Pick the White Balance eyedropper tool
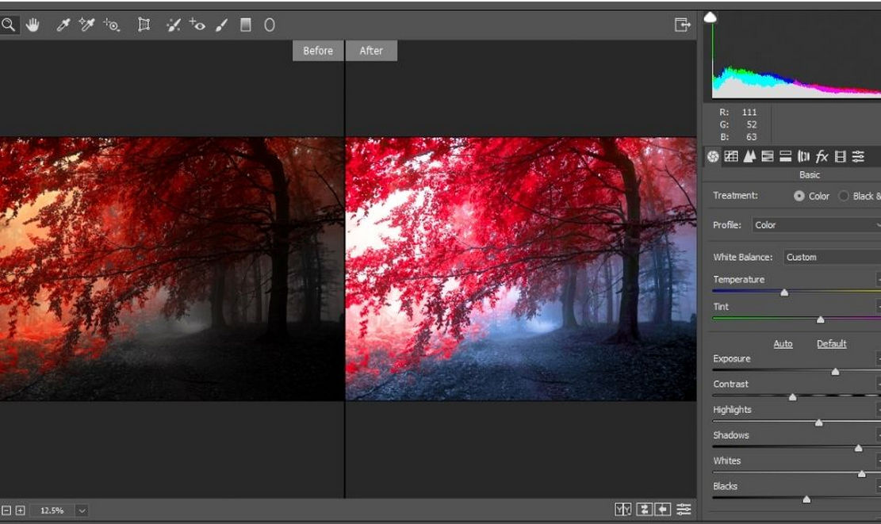881x524 pixels. coord(65,25)
